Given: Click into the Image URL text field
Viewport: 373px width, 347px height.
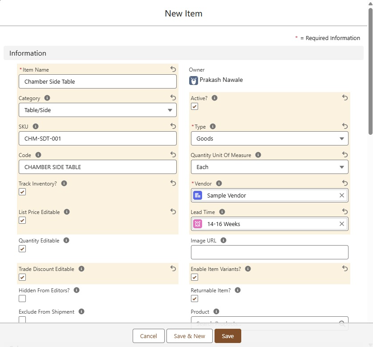Looking at the screenshot, I should [x=269, y=252].
